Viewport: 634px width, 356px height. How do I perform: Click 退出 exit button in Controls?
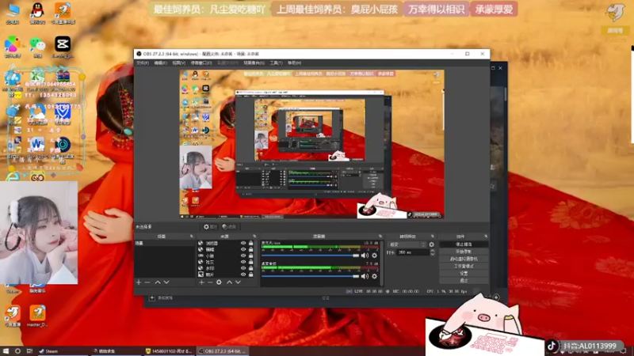pyautogui.click(x=464, y=280)
